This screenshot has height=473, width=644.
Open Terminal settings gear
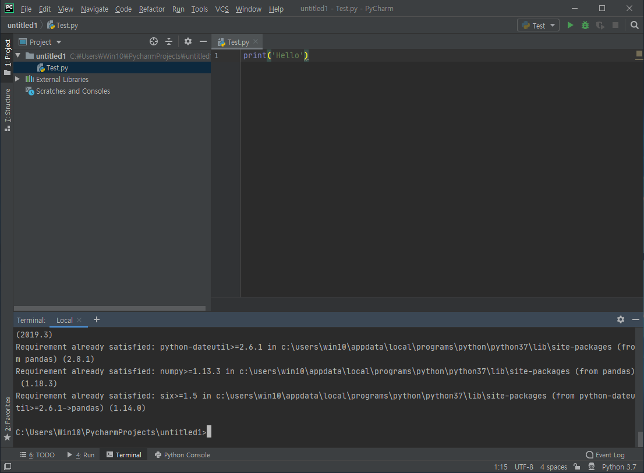coord(621,319)
